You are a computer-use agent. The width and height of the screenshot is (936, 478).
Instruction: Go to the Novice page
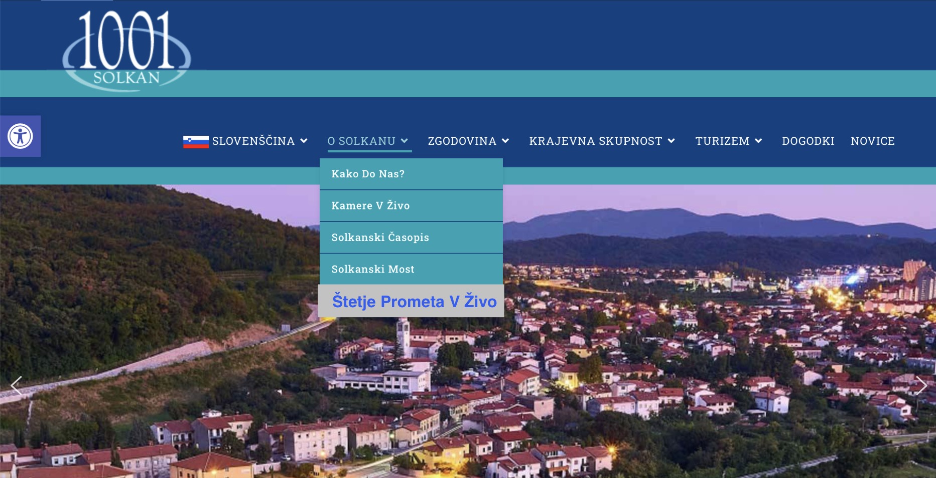tap(873, 141)
